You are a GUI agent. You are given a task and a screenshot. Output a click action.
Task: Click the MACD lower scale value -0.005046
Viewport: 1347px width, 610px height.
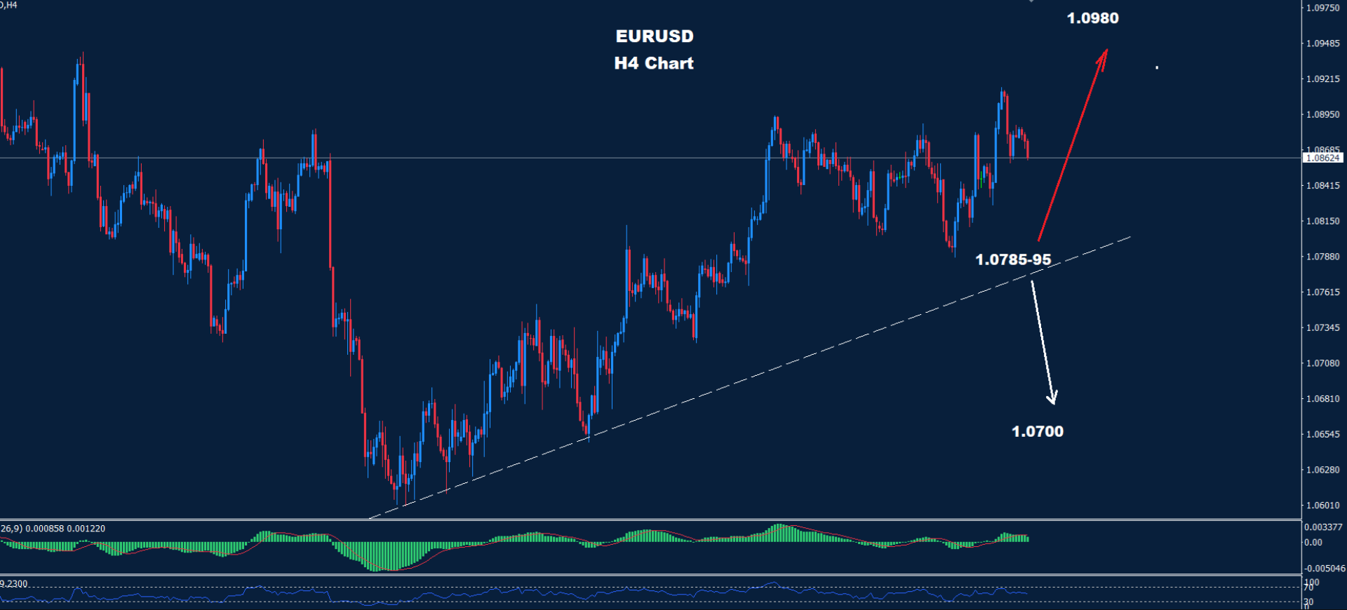click(x=1325, y=569)
